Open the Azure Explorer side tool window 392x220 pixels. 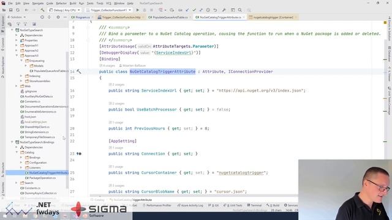(2, 67)
